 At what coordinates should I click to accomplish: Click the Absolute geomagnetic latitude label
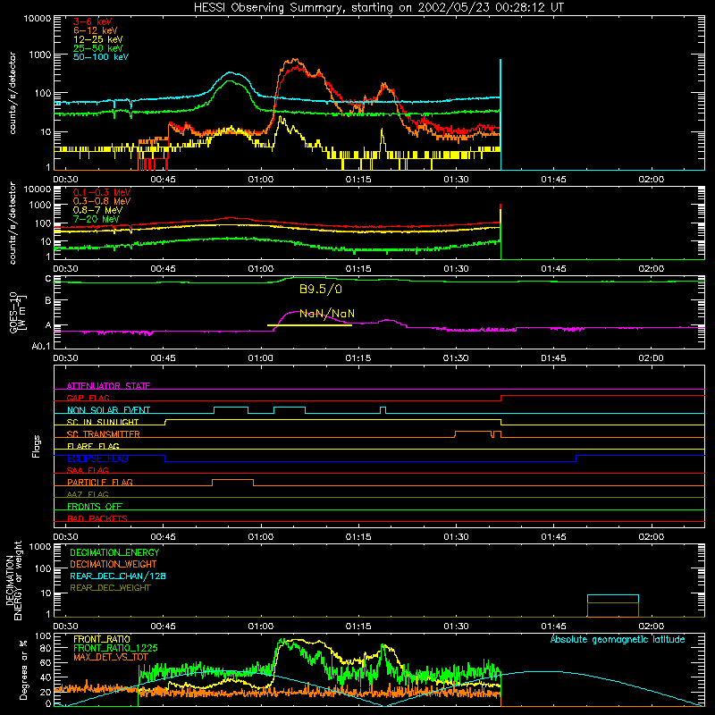(618, 639)
